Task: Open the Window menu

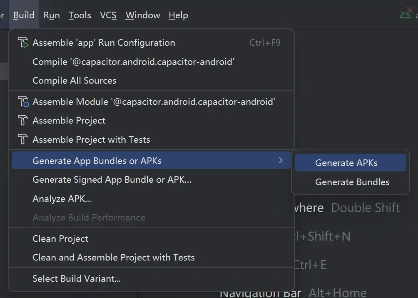Action: click(143, 15)
